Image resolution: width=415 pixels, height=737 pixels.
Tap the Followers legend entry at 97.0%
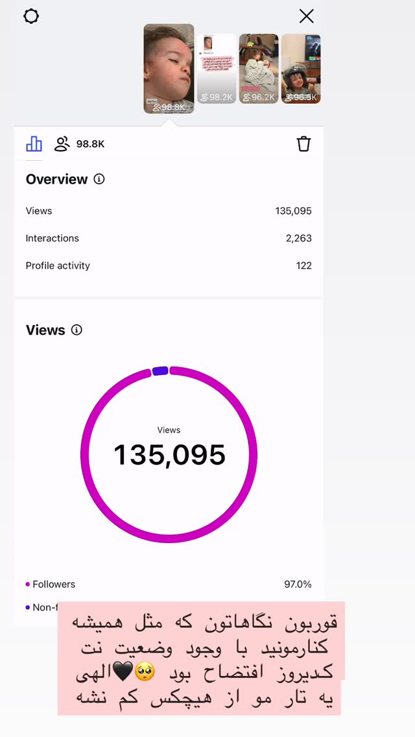pyautogui.click(x=169, y=585)
